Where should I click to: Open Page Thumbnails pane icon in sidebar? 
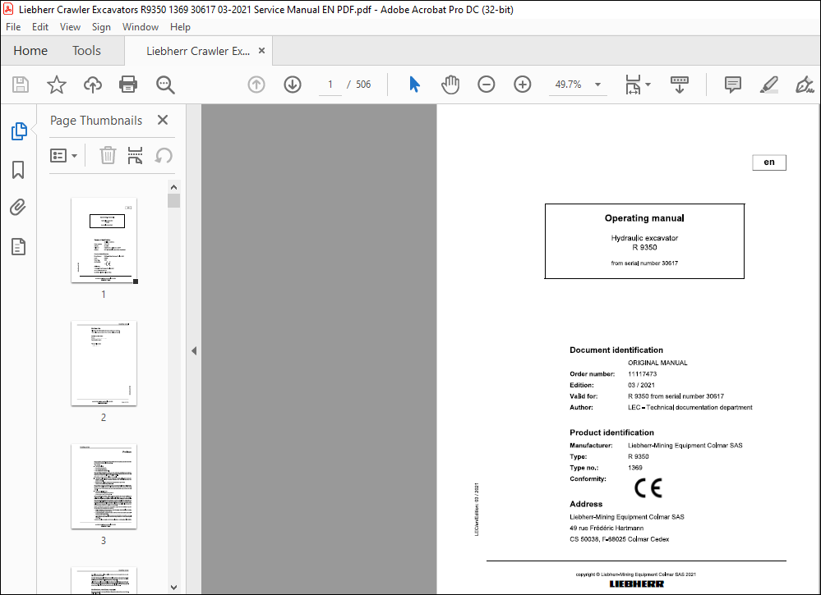pos(19,131)
